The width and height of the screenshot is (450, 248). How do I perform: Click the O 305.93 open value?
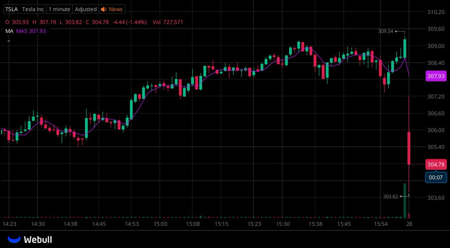click(17, 22)
